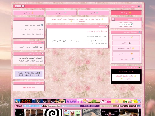Open the guestbook 'سجل الضيوف' menu button
The width and height of the screenshot is (155, 116).
126,38
